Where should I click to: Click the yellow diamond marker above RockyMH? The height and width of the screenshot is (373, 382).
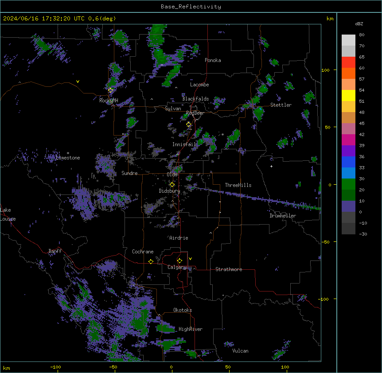point(110,90)
